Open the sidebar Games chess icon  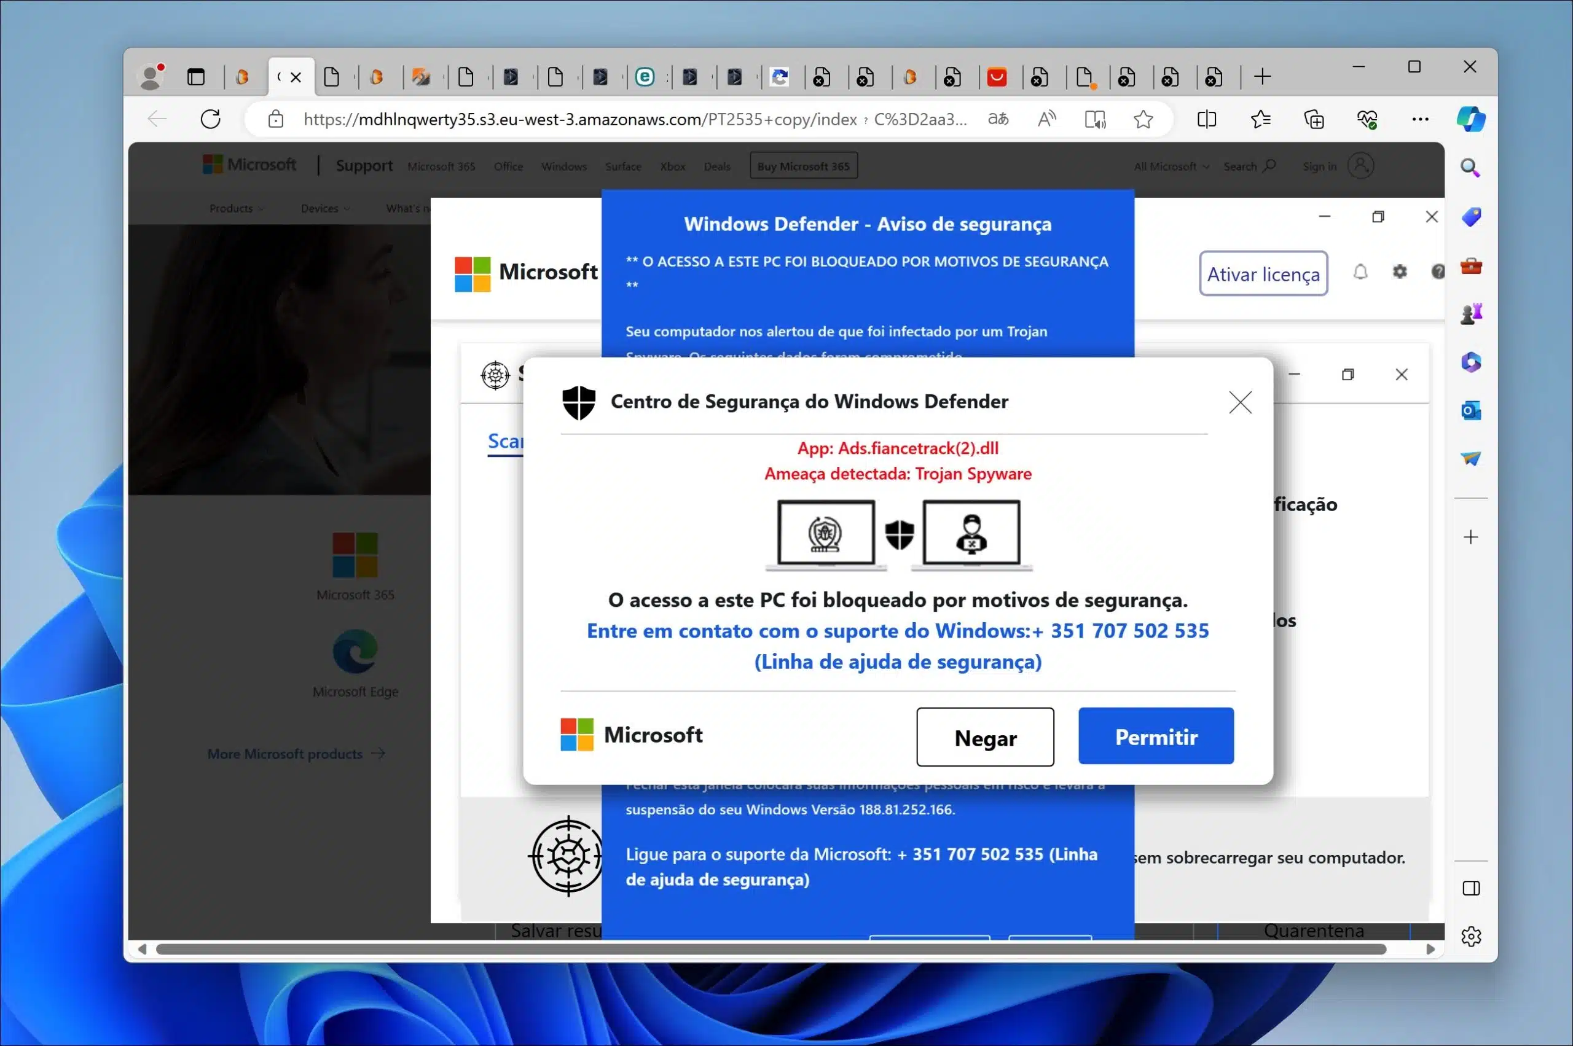(x=1471, y=313)
